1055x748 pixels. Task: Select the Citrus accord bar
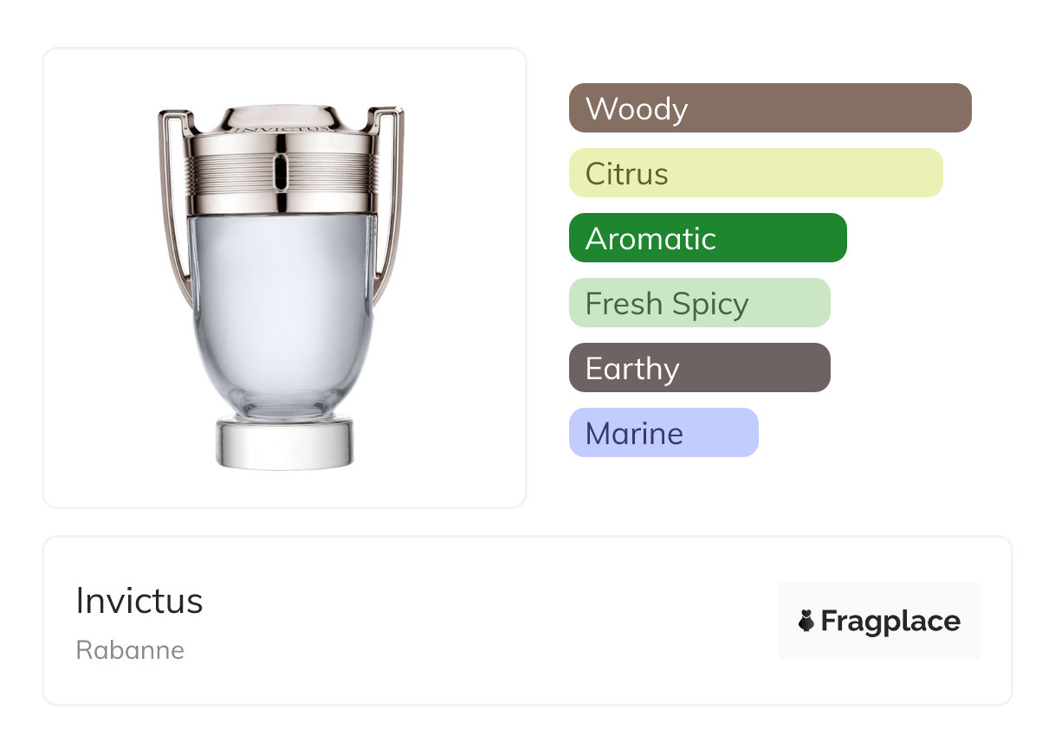click(x=755, y=173)
